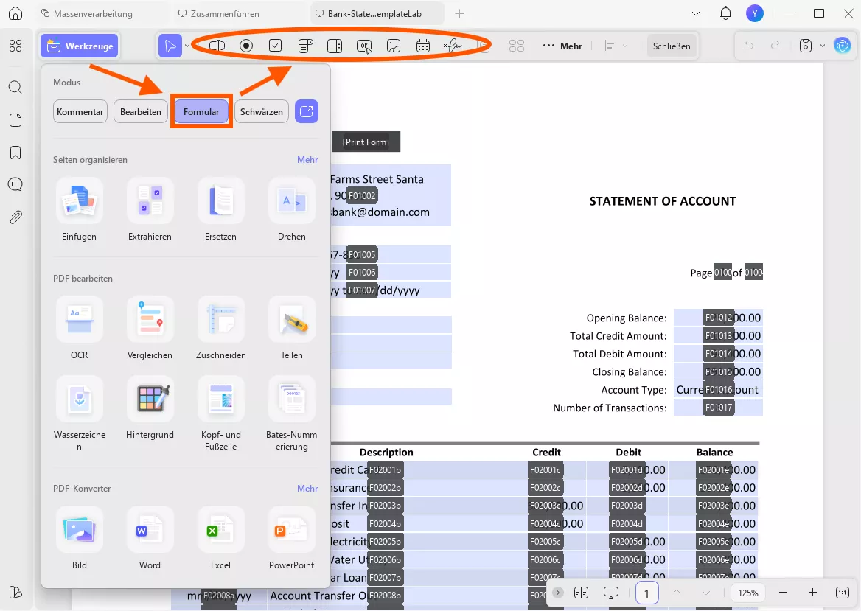This screenshot has width=861, height=611.
Task: Click the page number input field
Action: (x=646, y=593)
